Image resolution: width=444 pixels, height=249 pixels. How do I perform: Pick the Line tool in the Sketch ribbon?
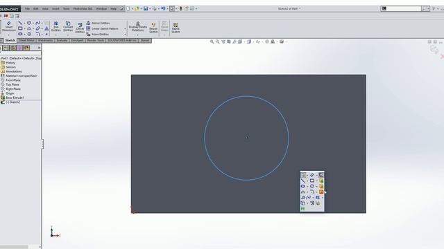pos(20,23)
